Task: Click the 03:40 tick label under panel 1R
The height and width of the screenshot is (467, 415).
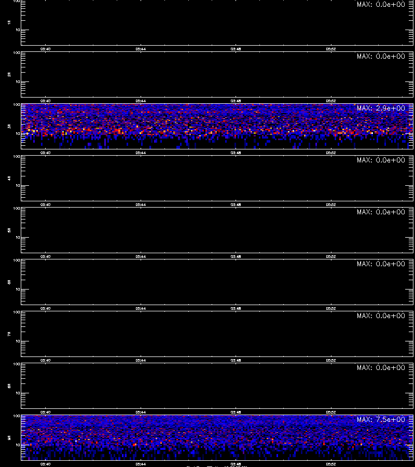Action: click(x=45, y=49)
